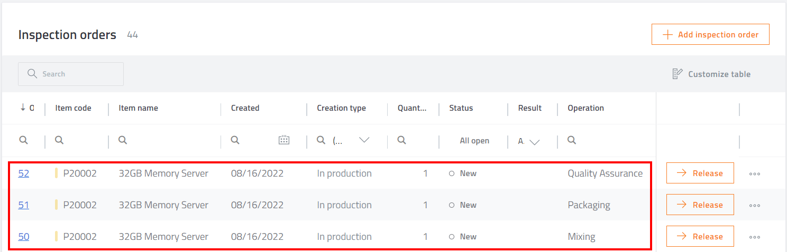Open three-dot menu for order 52

pyautogui.click(x=755, y=173)
